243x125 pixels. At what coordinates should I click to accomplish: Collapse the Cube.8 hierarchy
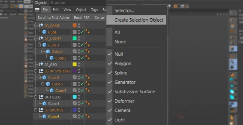point(39,77)
